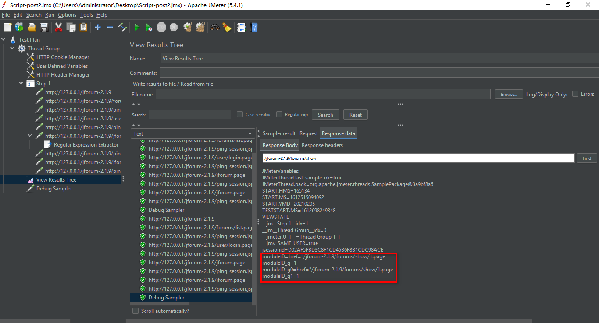Select the Thread Group gear icon
The height and width of the screenshot is (323, 599).
tap(21, 48)
